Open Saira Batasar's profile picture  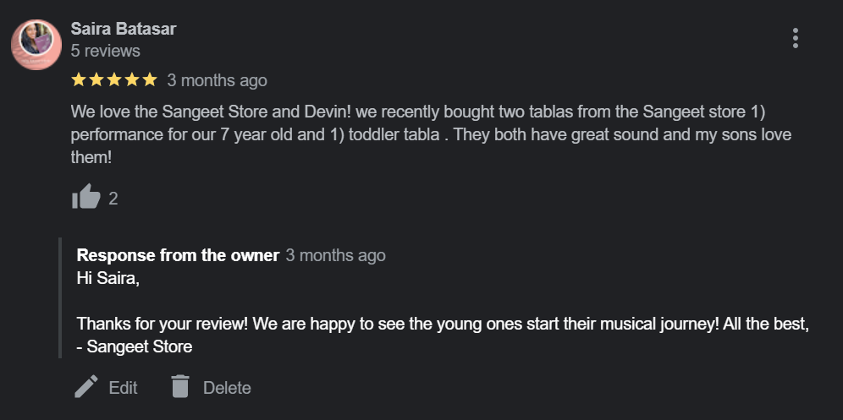[36, 44]
